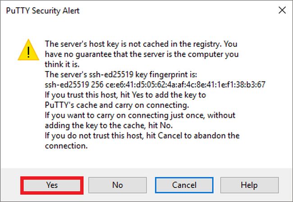Click the 'host key is not cached' line
The height and width of the screenshot is (202, 293).
pos(141,44)
